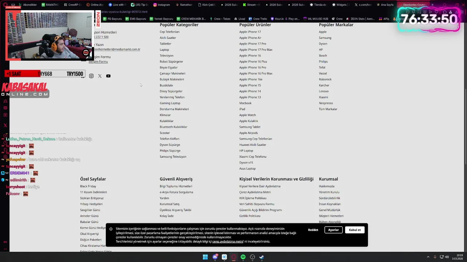Open Spotify from the taskbar

click(243, 257)
